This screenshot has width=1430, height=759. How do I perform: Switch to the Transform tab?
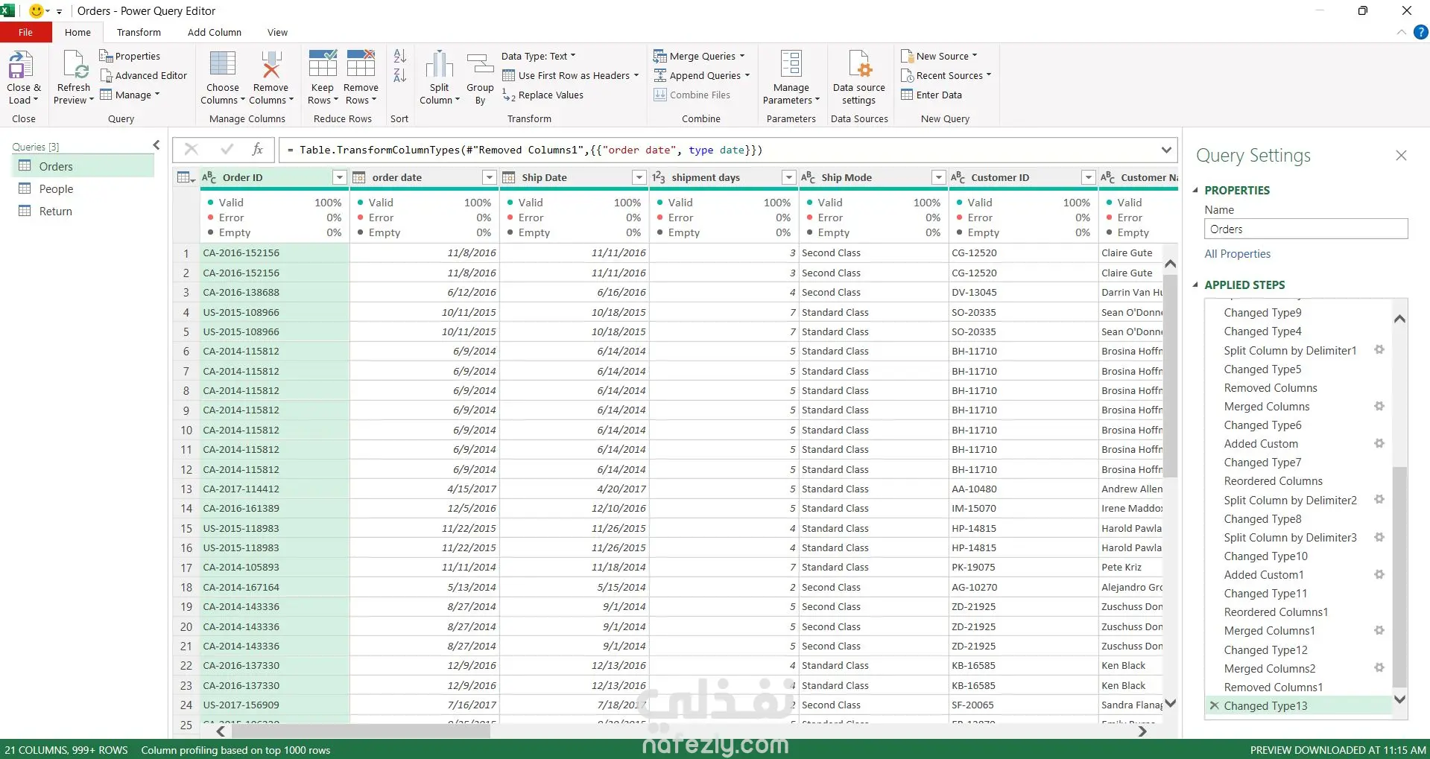click(x=139, y=32)
